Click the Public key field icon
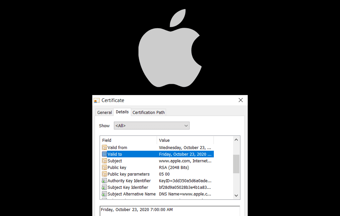Screen dimensions: 340x216 [x=104, y=168]
